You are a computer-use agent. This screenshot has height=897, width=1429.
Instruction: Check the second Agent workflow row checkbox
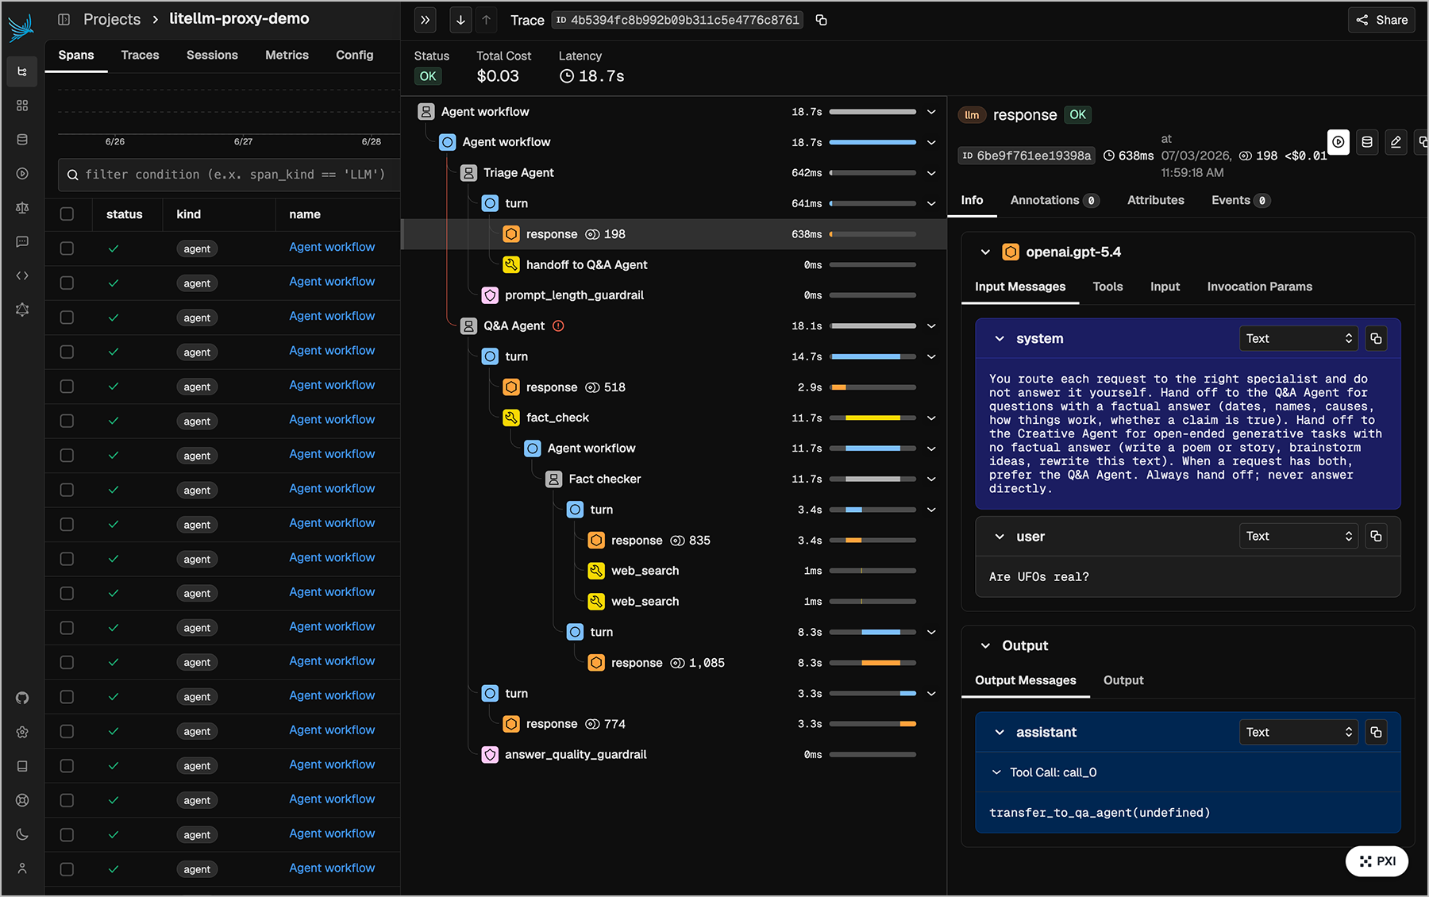pyautogui.click(x=67, y=283)
